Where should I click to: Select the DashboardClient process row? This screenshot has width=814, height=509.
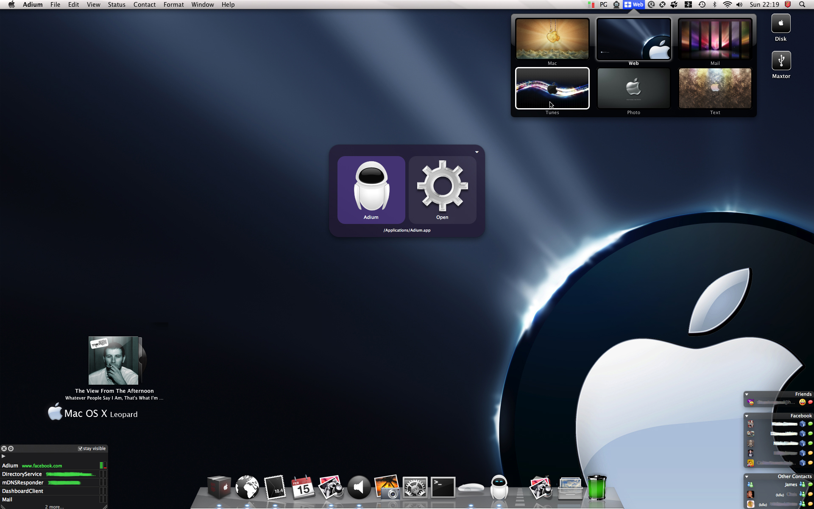click(54, 491)
